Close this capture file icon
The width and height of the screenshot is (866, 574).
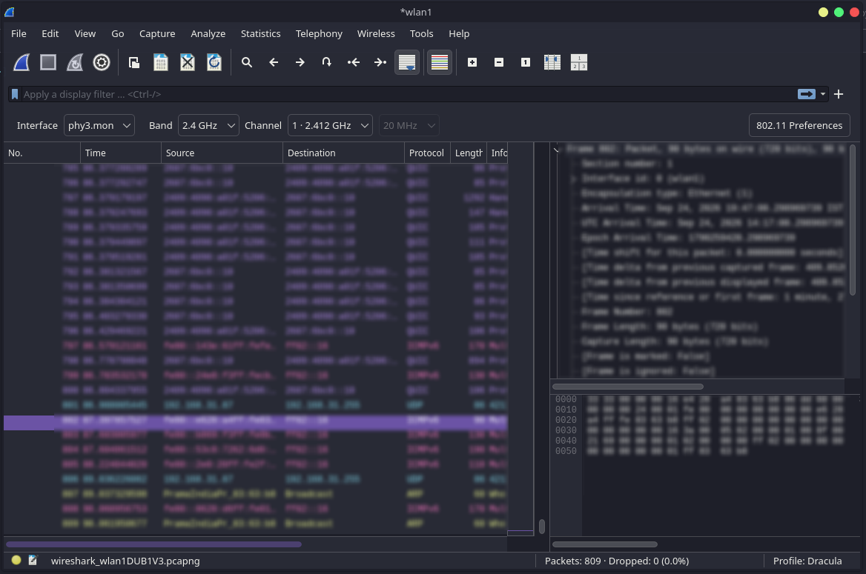pos(188,62)
